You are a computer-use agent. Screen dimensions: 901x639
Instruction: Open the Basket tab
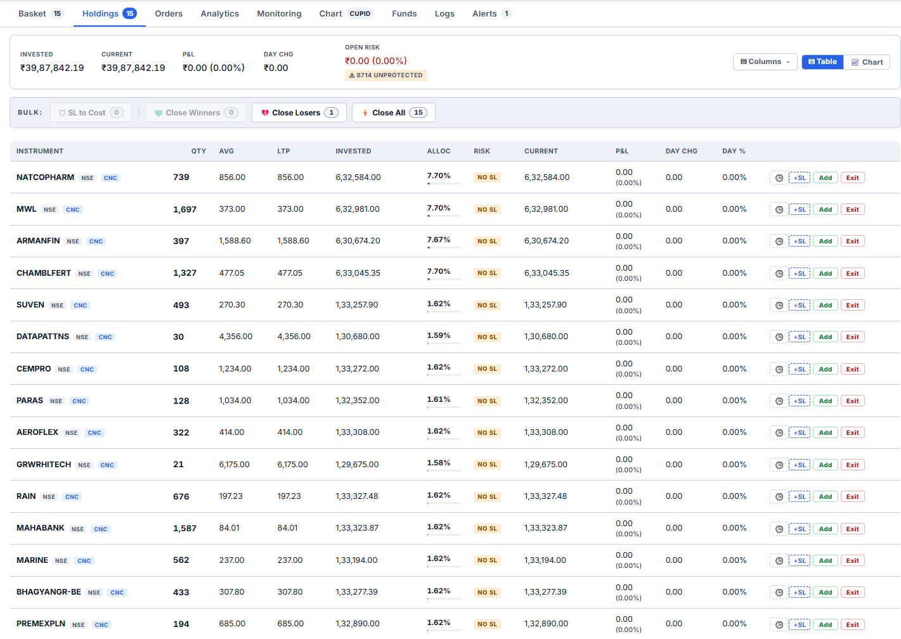(x=41, y=14)
